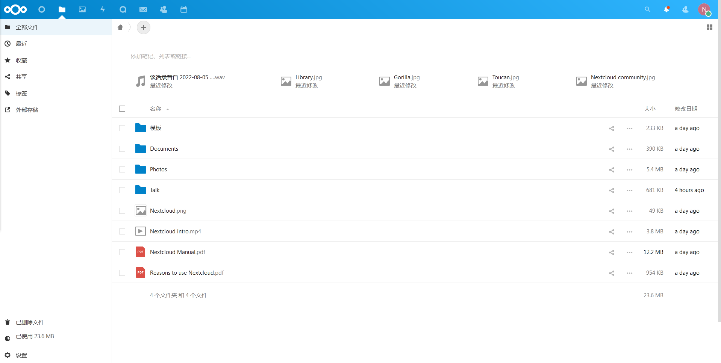
Task: Open the 设置 files settings
Action: [x=56, y=355]
